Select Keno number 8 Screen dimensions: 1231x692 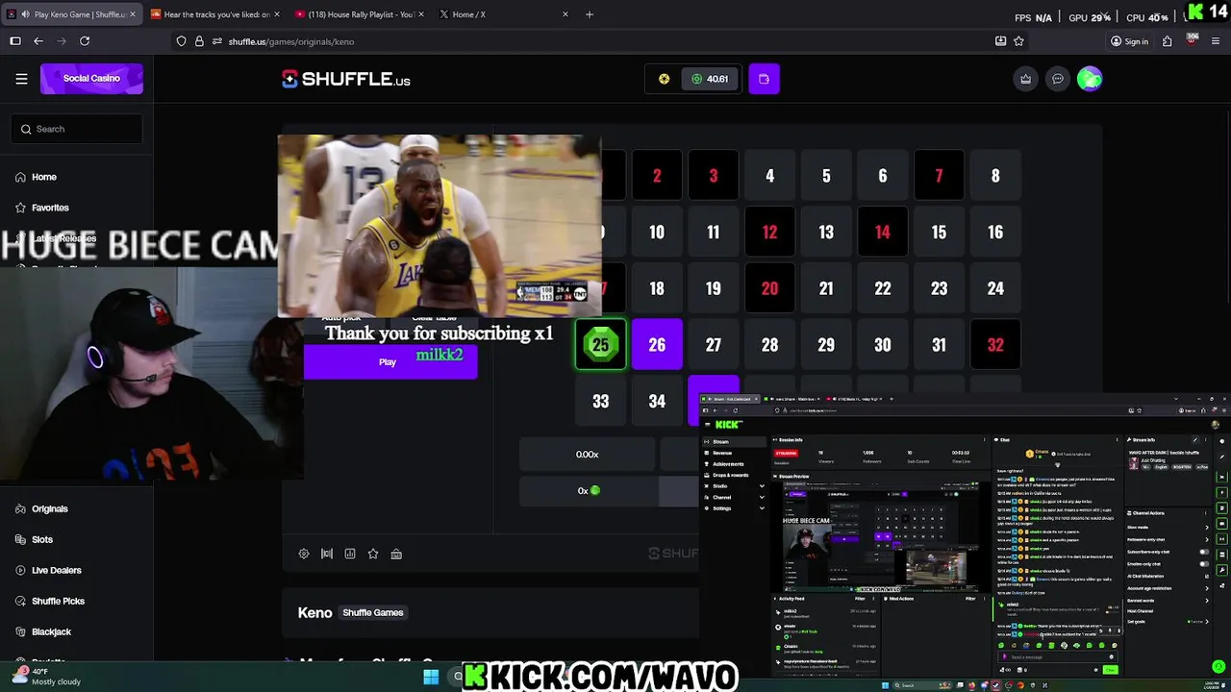point(995,176)
